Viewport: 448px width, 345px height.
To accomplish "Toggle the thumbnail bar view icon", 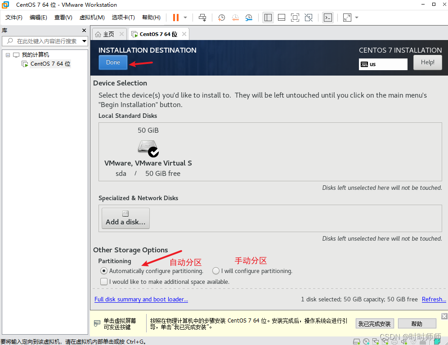I will click(x=282, y=18).
